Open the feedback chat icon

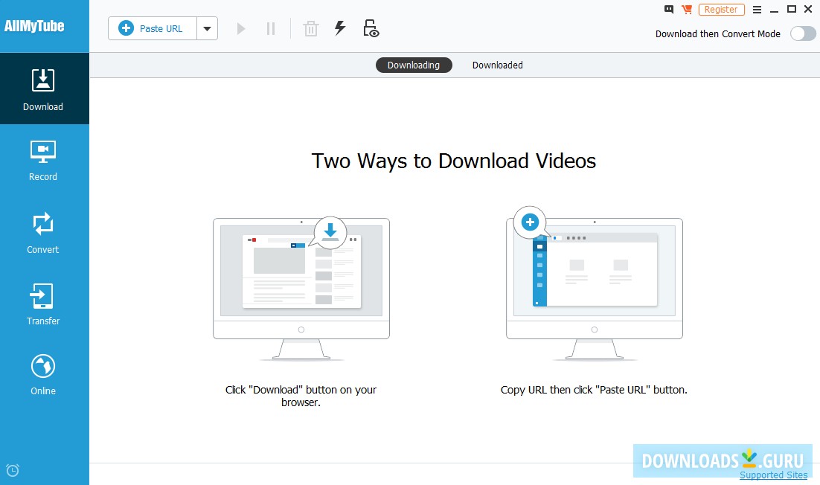coord(668,10)
